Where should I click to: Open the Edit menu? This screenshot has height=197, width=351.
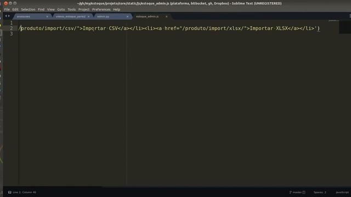15,10
